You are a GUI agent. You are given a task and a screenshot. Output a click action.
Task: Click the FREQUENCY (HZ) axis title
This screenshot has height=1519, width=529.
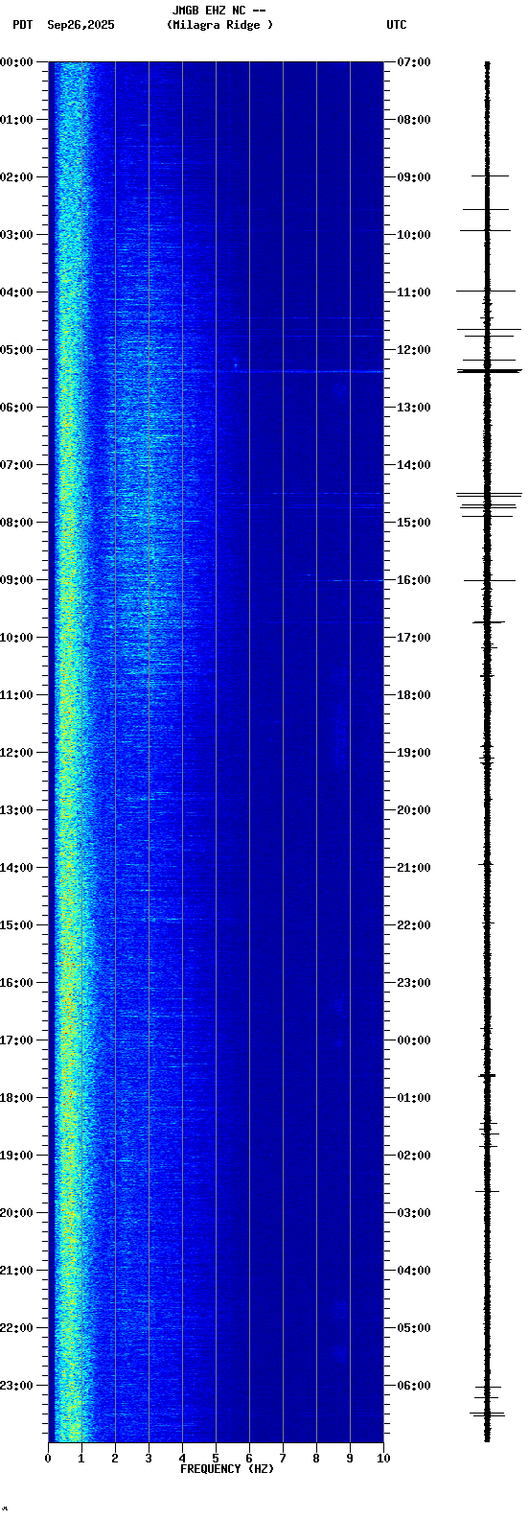tap(227, 1469)
